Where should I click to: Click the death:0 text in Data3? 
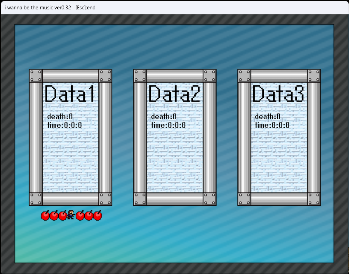pos(268,117)
